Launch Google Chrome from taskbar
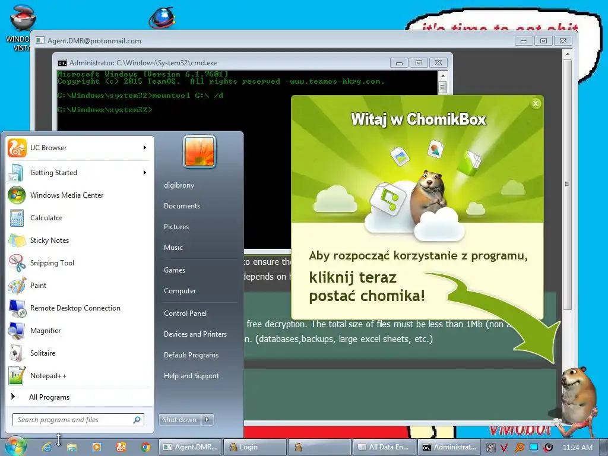This screenshot has width=608, height=456. coord(146,447)
